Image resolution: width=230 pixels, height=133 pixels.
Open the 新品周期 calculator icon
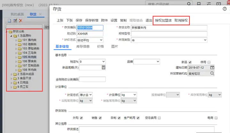[x=103, y=67]
